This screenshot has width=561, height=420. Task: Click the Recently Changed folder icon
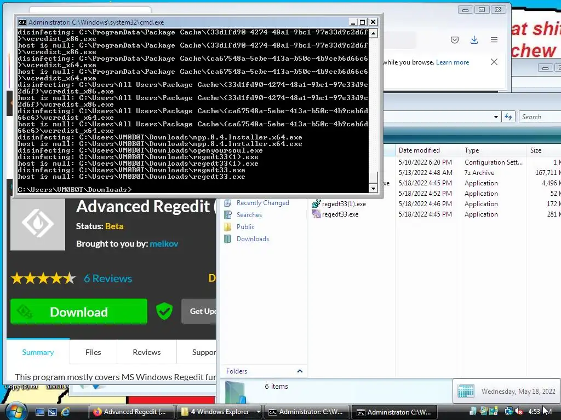pyautogui.click(x=227, y=203)
